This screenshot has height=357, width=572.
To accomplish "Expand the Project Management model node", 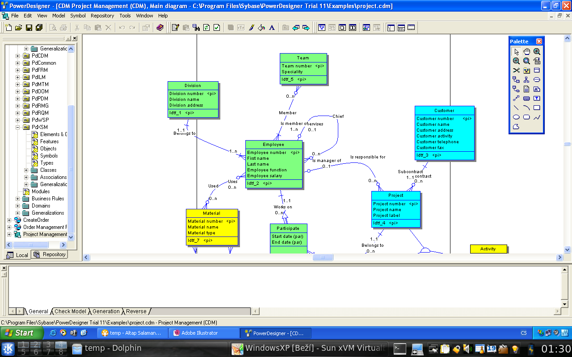I will (9, 234).
